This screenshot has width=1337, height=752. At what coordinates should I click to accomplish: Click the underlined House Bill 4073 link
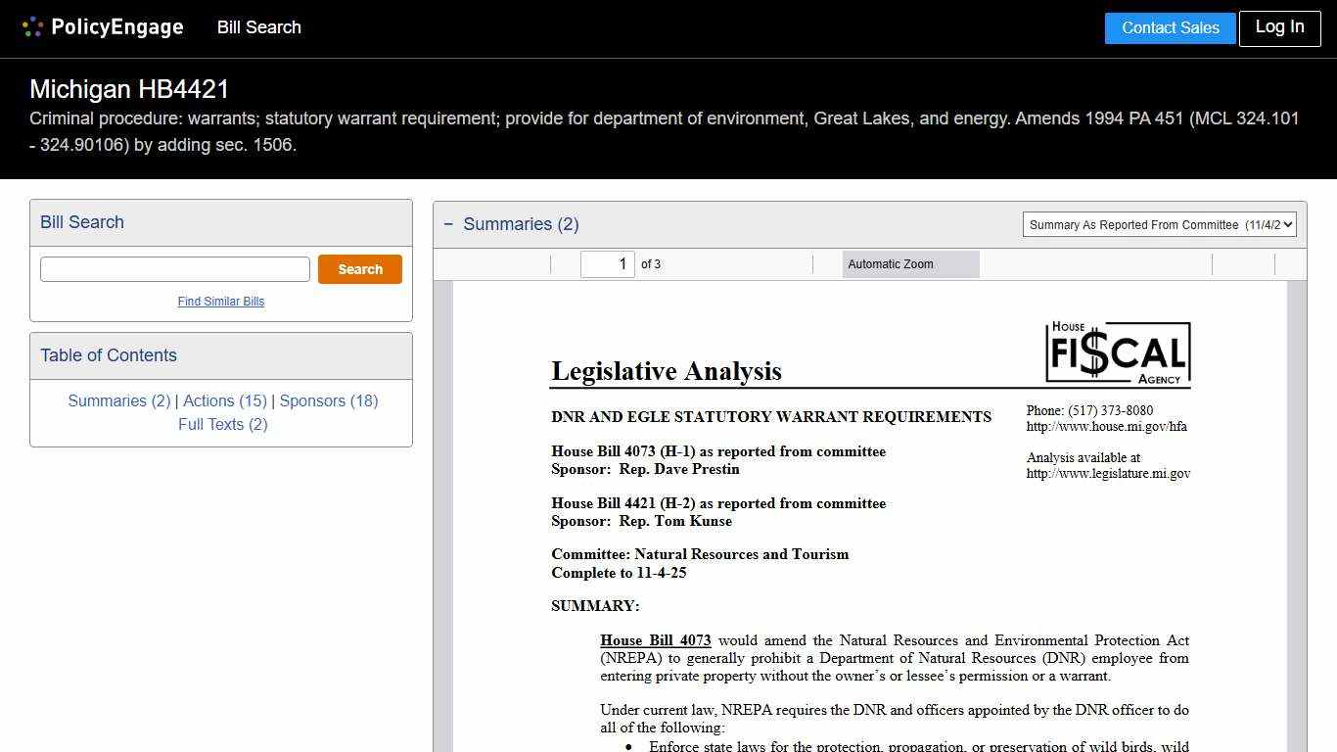655,640
